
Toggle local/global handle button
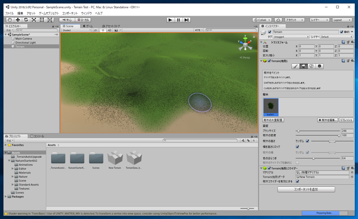pyautogui.click(x=83, y=20)
